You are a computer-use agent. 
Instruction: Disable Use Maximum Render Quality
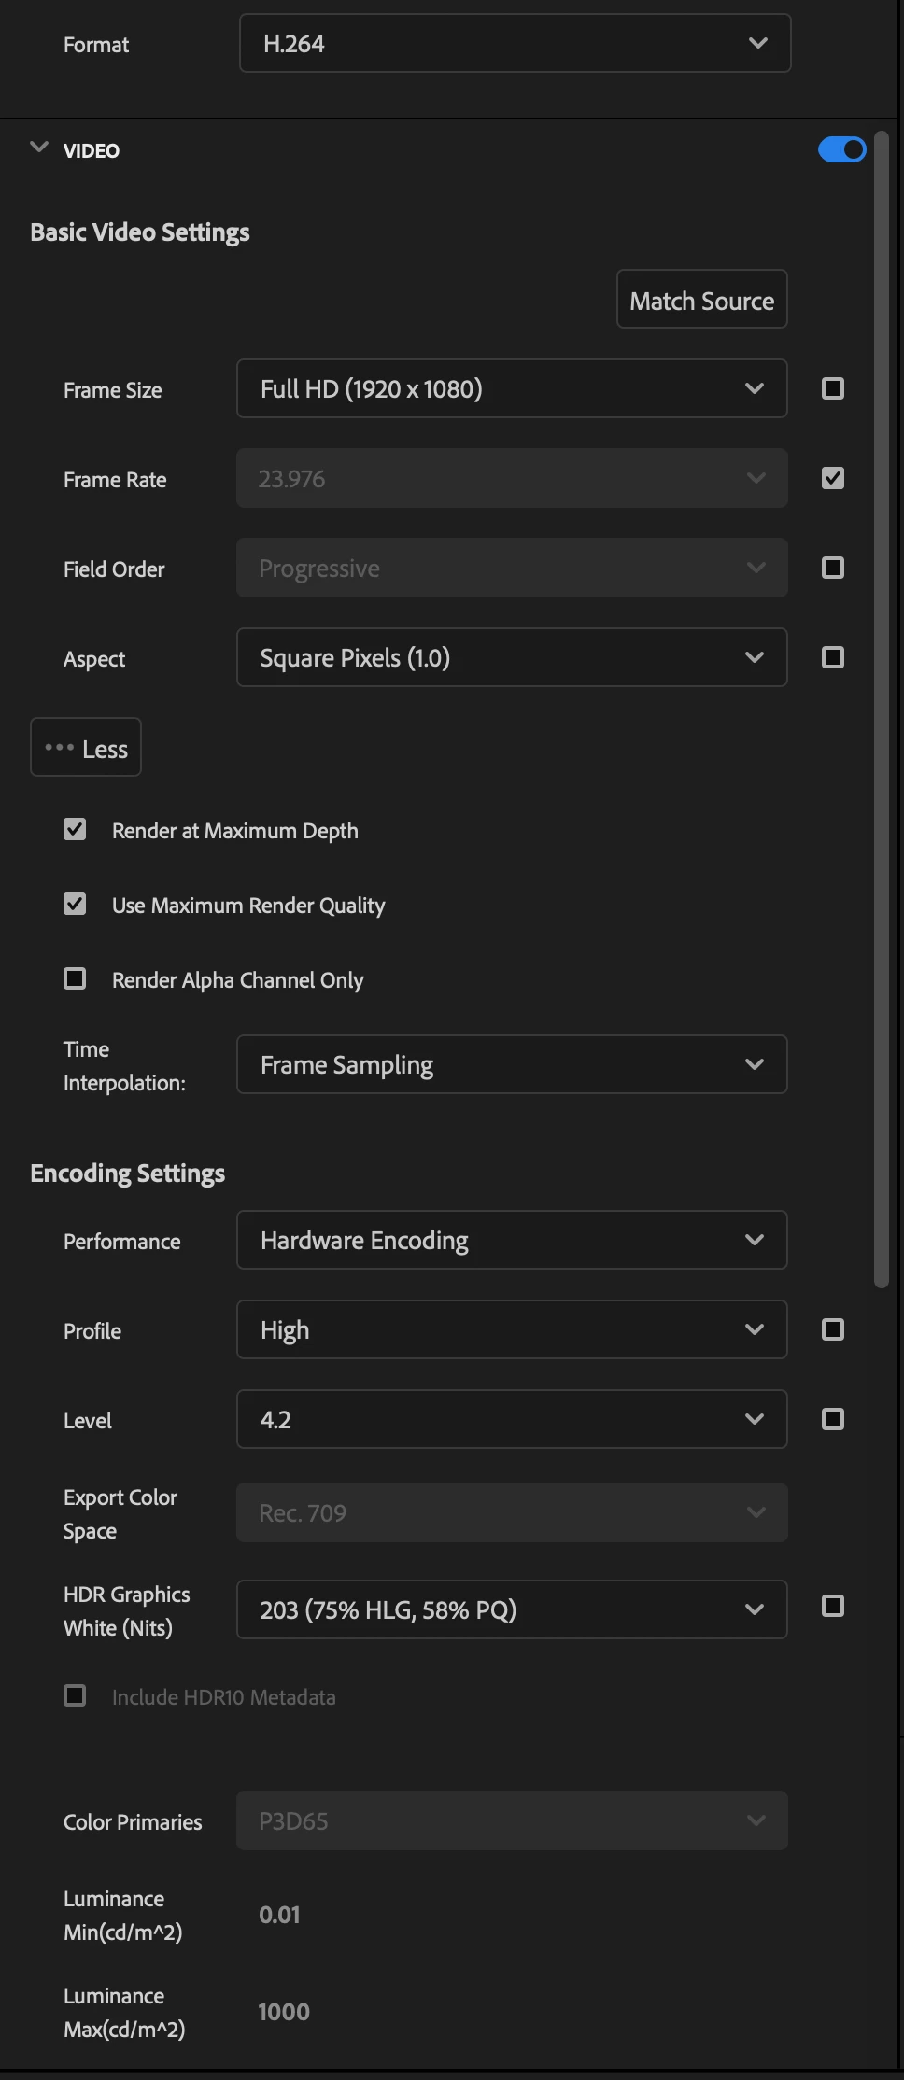75,904
